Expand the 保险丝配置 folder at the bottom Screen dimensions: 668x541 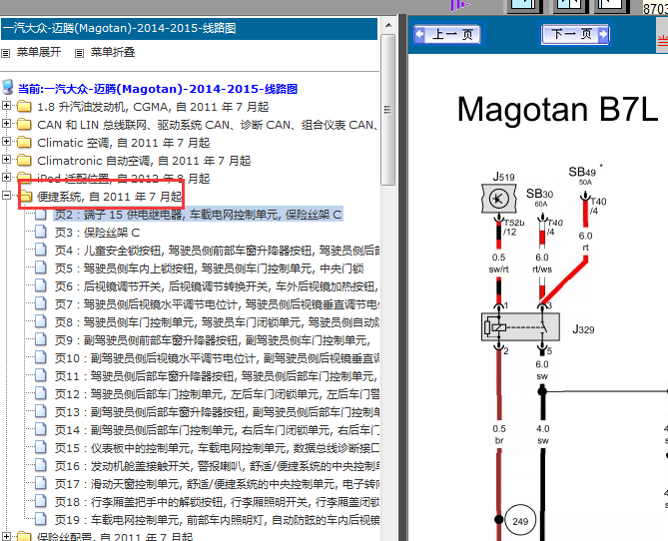pos(6,536)
